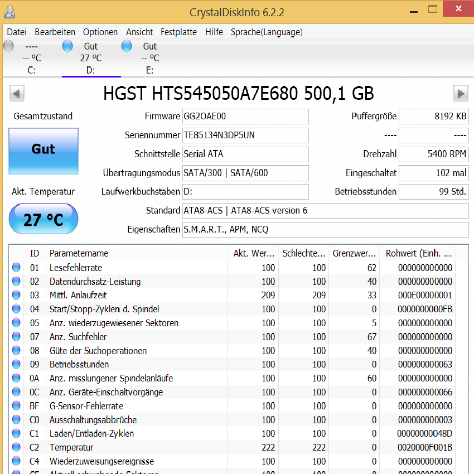474x474 pixels.
Task: Select the blue status orb for drive E:
Action: click(127, 46)
